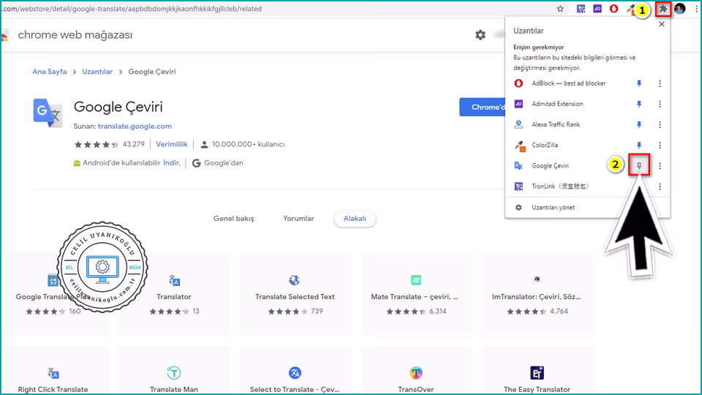Open the Translator extension card

tap(174, 294)
